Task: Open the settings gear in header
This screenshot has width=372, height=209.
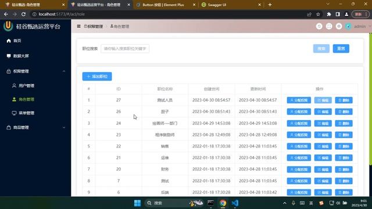Action: pos(339,26)
